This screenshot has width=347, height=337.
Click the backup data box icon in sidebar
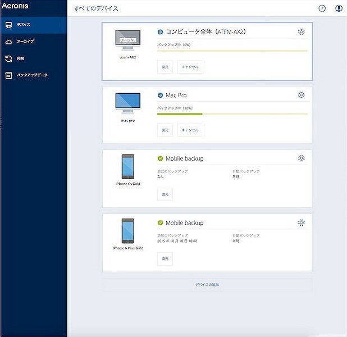pyautogui.click(x=8, y=75)
